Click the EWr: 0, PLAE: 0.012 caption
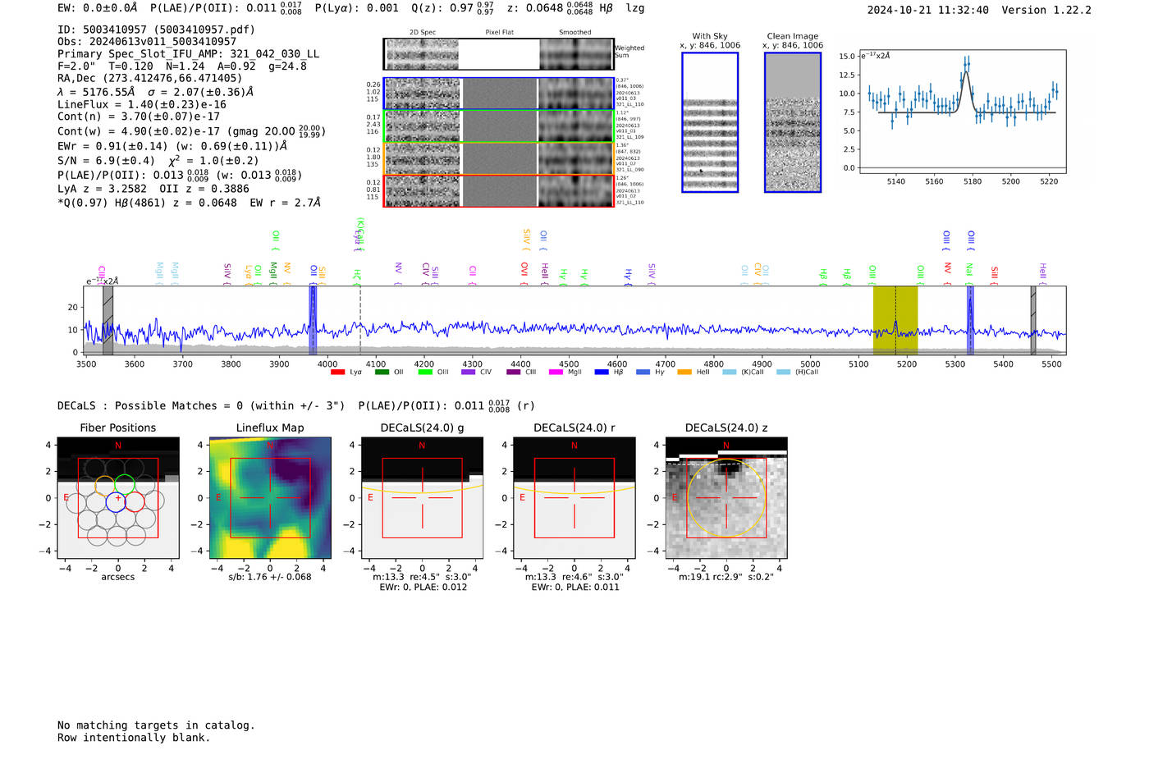 (423, 588)
